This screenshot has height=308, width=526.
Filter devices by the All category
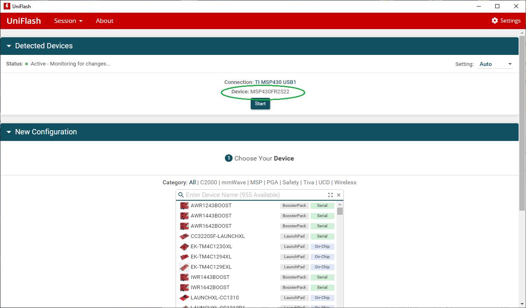pyautogui.click(x=192, y=183)
